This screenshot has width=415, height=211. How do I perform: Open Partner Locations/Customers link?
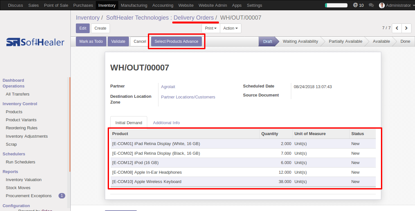coord(188,97)
